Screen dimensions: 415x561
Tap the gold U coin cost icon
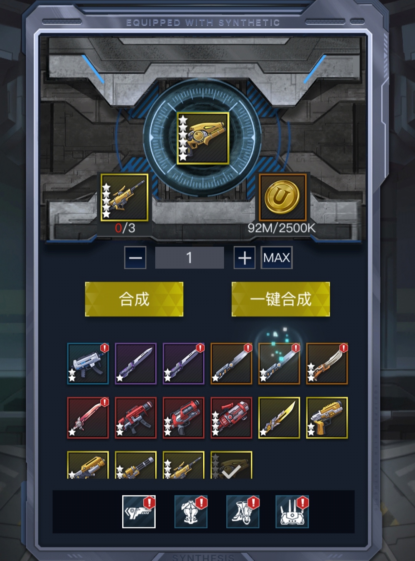(x=282, y=197)
